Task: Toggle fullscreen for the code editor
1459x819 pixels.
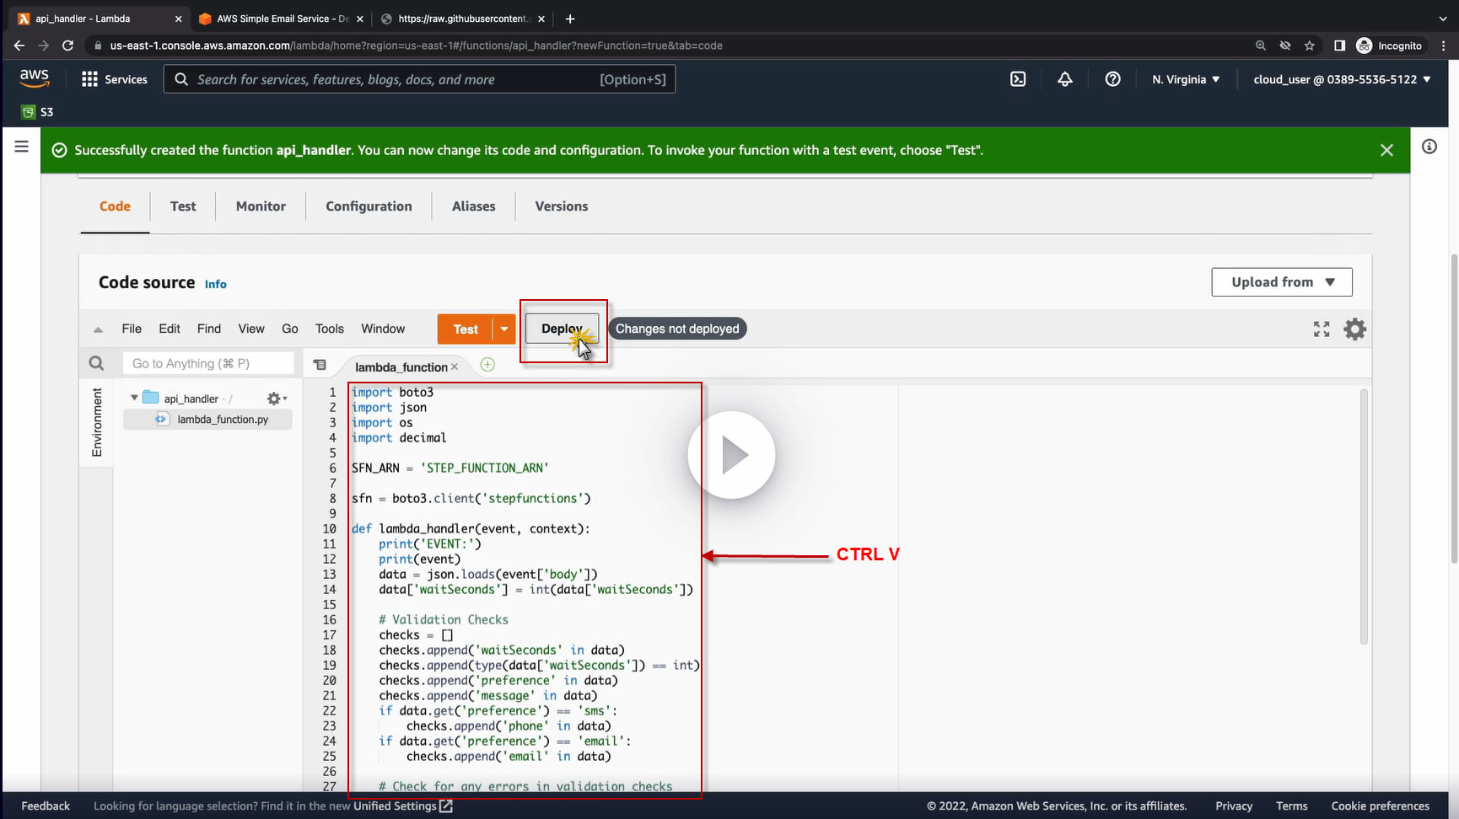Action: (1321, 329)
